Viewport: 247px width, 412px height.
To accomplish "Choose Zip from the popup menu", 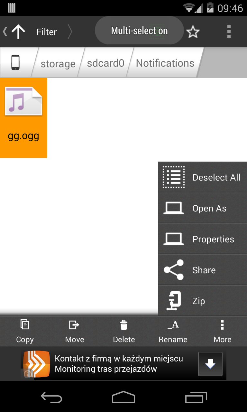I will click(203, 301).
